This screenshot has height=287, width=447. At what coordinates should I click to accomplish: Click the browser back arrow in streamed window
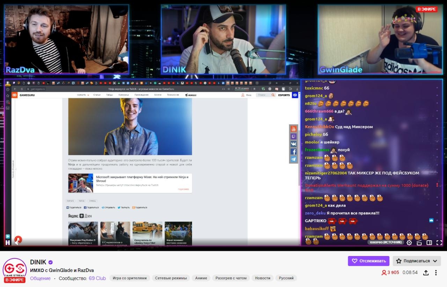click(x=15, y=89)
